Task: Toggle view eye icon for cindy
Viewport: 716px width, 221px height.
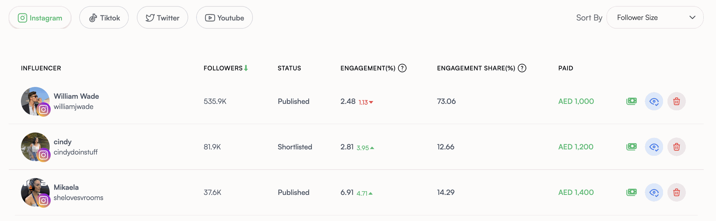Action: [x=654, y=147]
